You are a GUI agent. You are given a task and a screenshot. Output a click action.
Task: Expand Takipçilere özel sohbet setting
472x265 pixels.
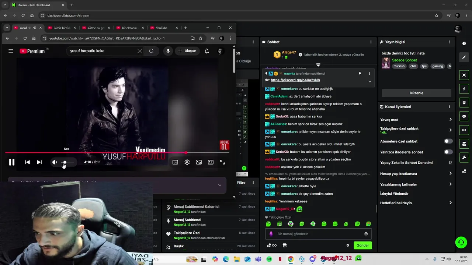(416, 130)
